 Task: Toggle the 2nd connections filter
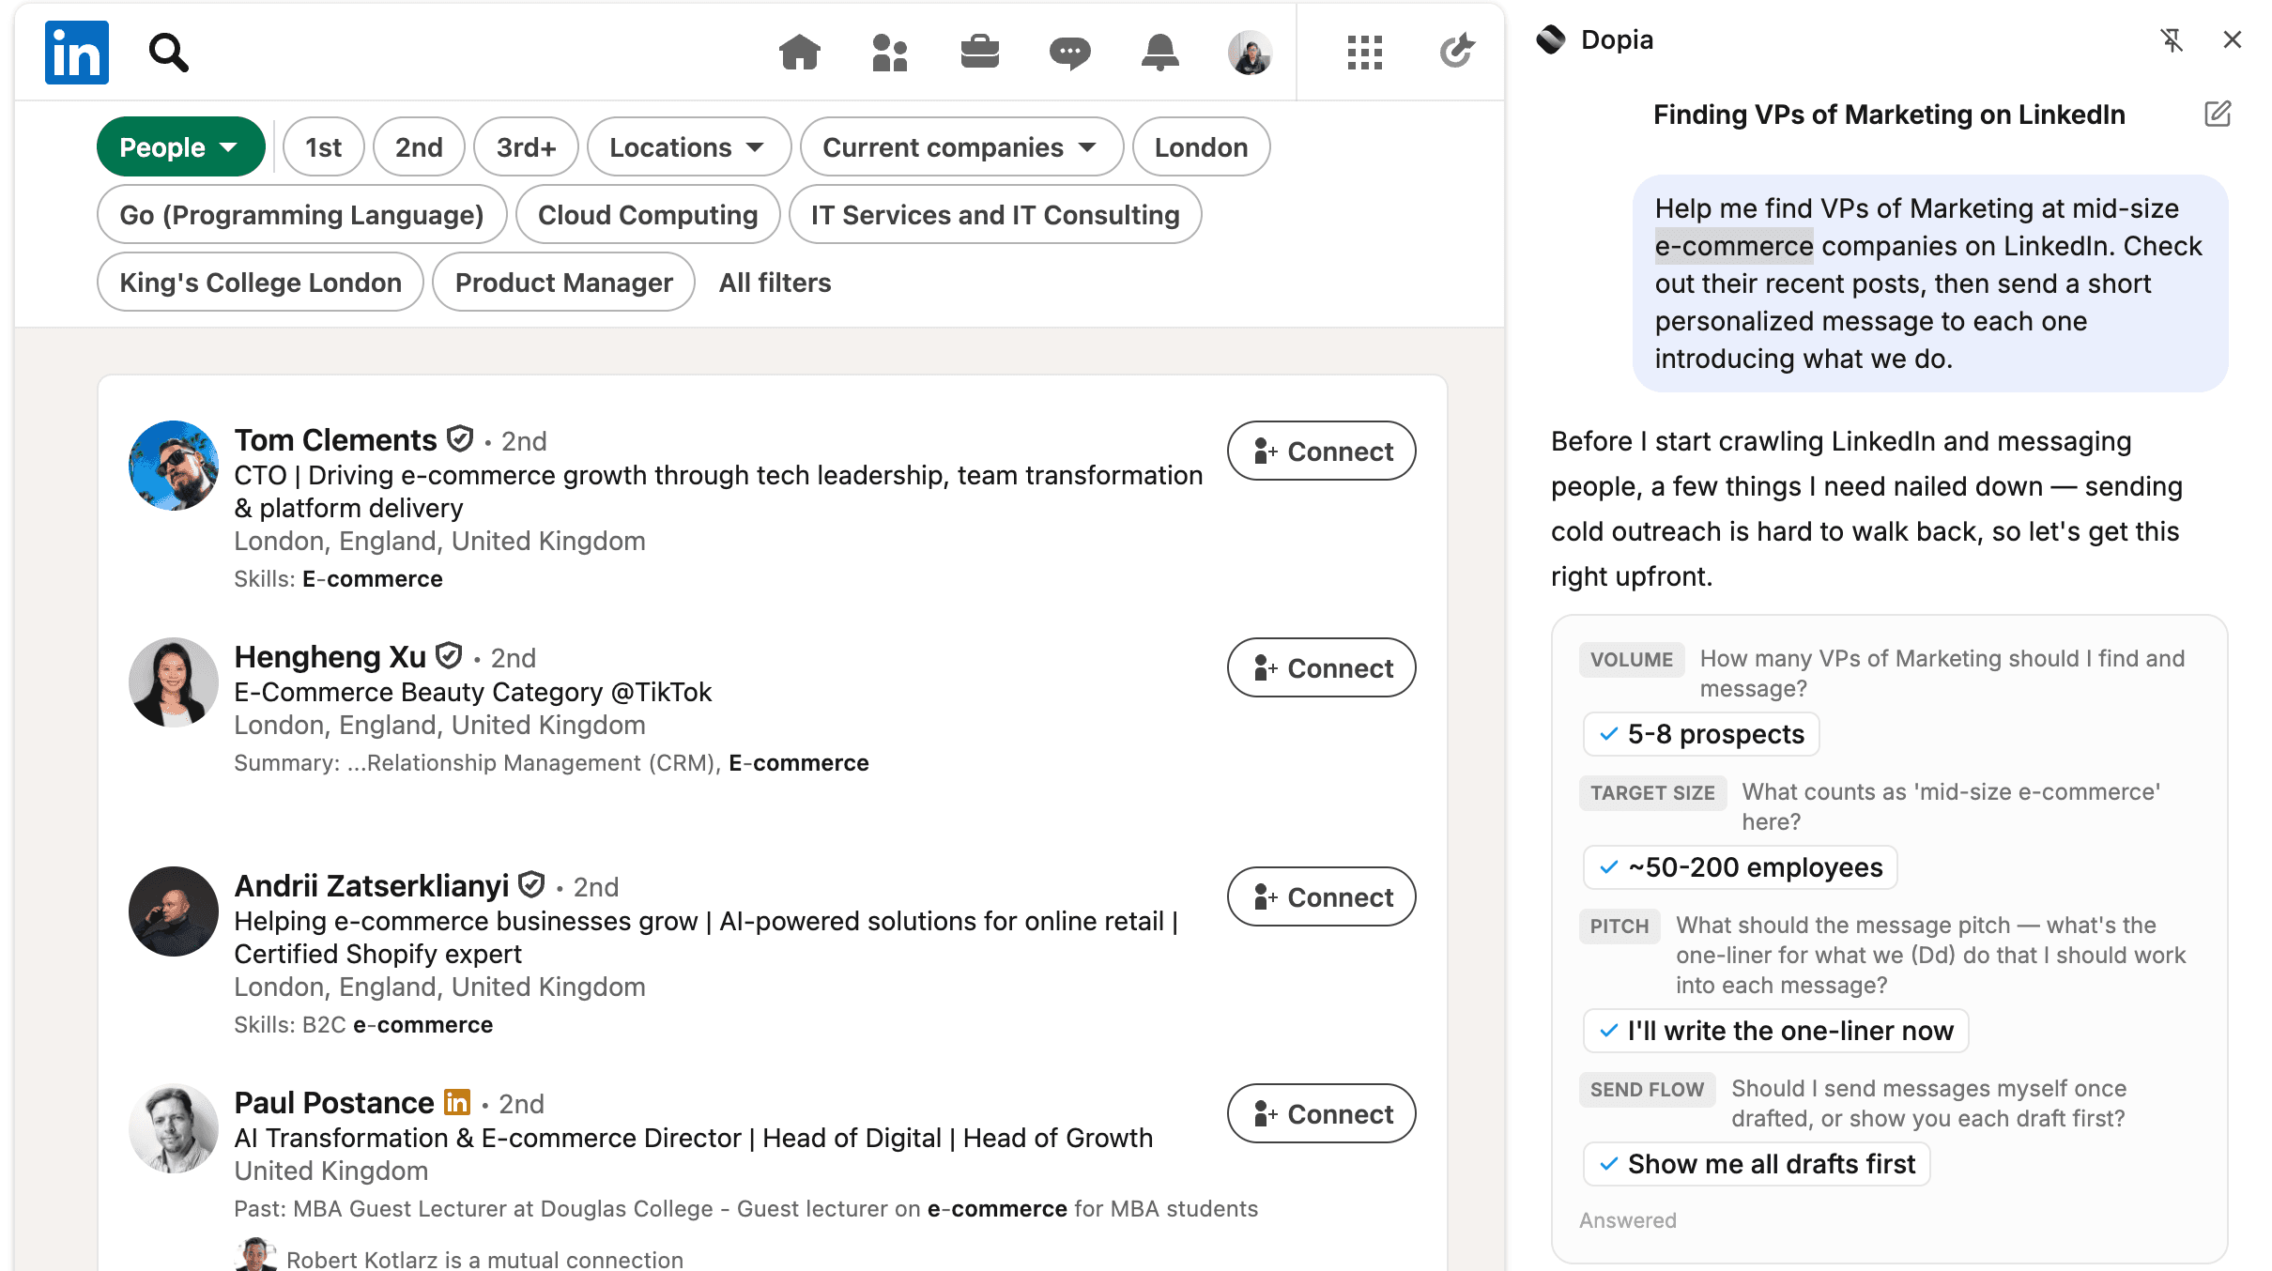(419, 147)
